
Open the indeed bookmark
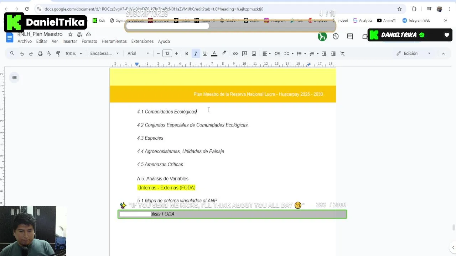[343, 21]
